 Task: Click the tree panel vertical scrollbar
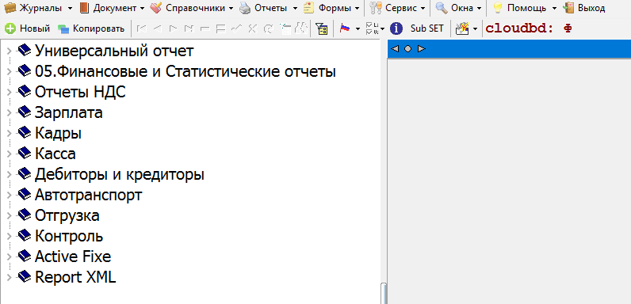click(x=384, y=293)
